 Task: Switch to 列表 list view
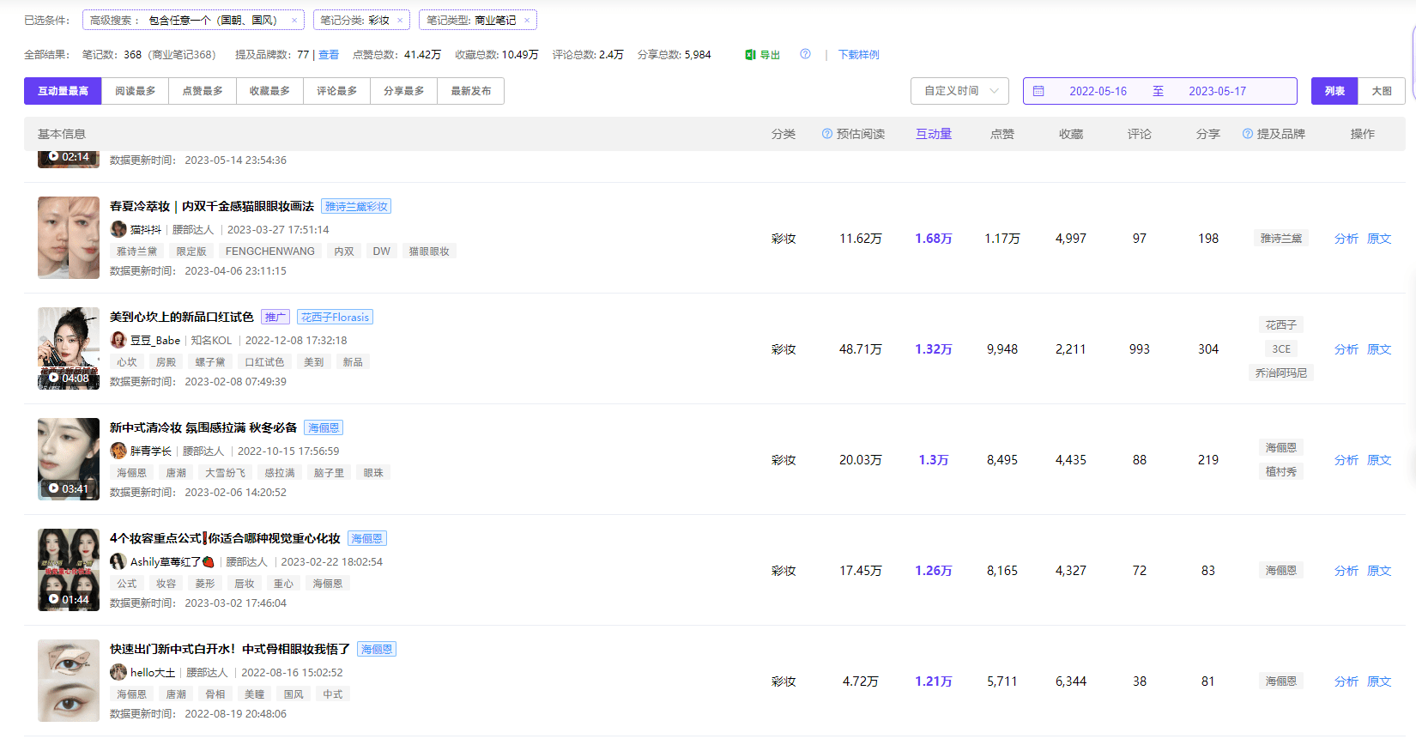[x=1334, y=91]
